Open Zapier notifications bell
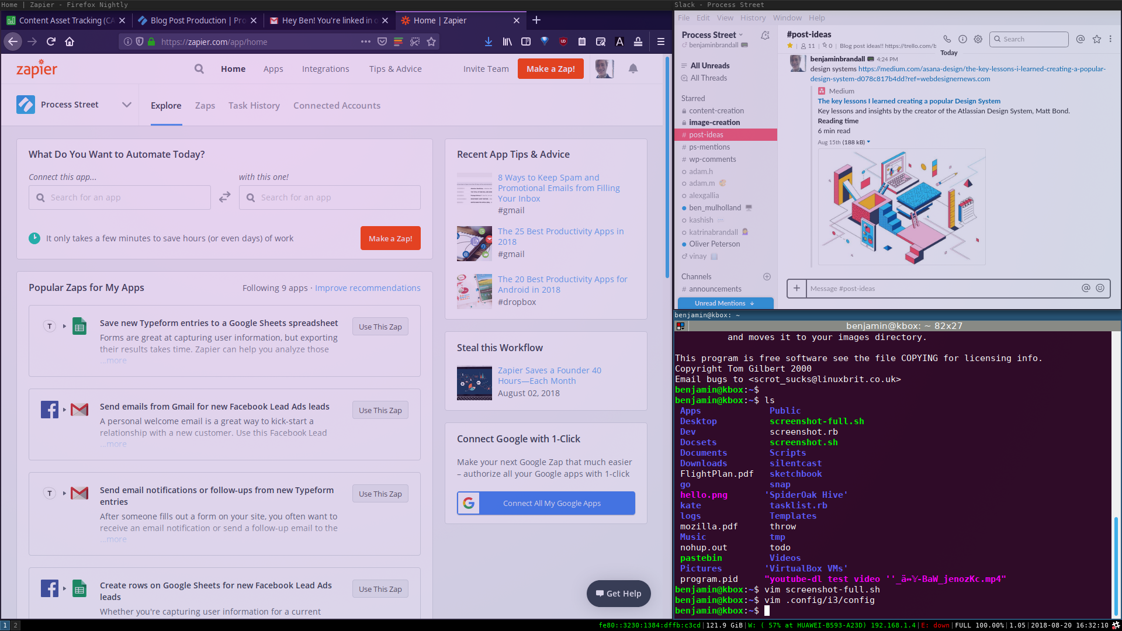Image resolution: width=1122 pixels, height=631 pixels. pos(633,69)
